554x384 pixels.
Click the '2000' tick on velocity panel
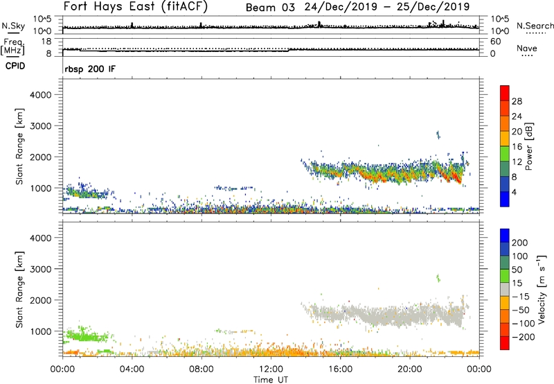[41, 300]
